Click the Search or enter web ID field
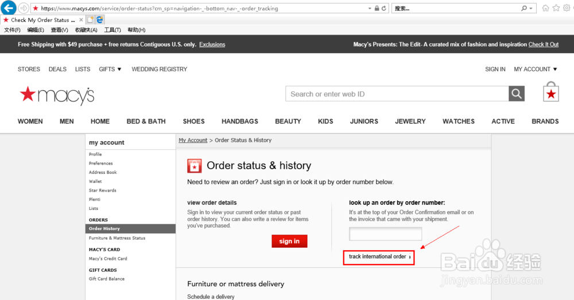The height and width of the screenshot is (300, 574). [397, 94]
